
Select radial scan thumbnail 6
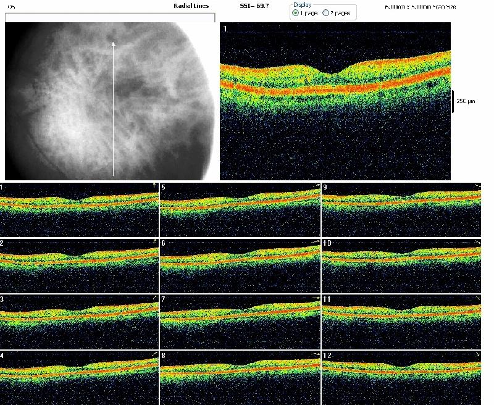(x=240, y=264)
